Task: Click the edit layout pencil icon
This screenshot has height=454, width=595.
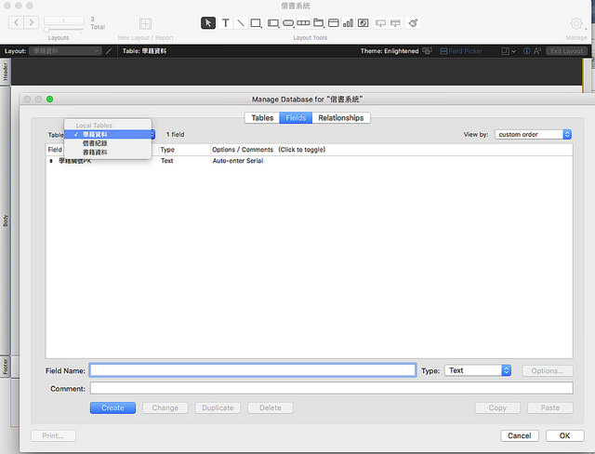Action: tap(109, 51)
